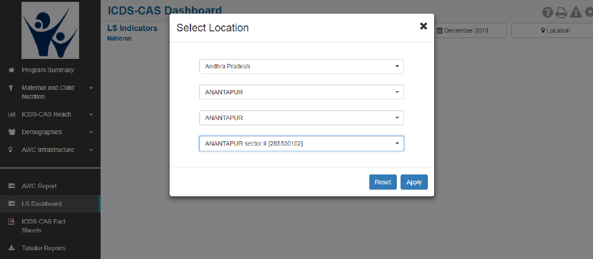The height and width of the screenshot is (259, 593).
Task: Click the ICDS logo image
Action: tap(49, 29)
